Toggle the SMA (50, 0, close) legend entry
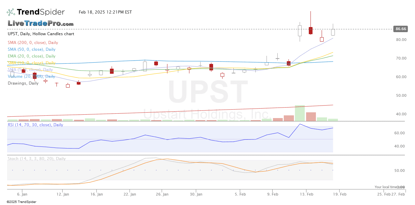The height and width of the screenshot is (205, 415). [31, 49]
